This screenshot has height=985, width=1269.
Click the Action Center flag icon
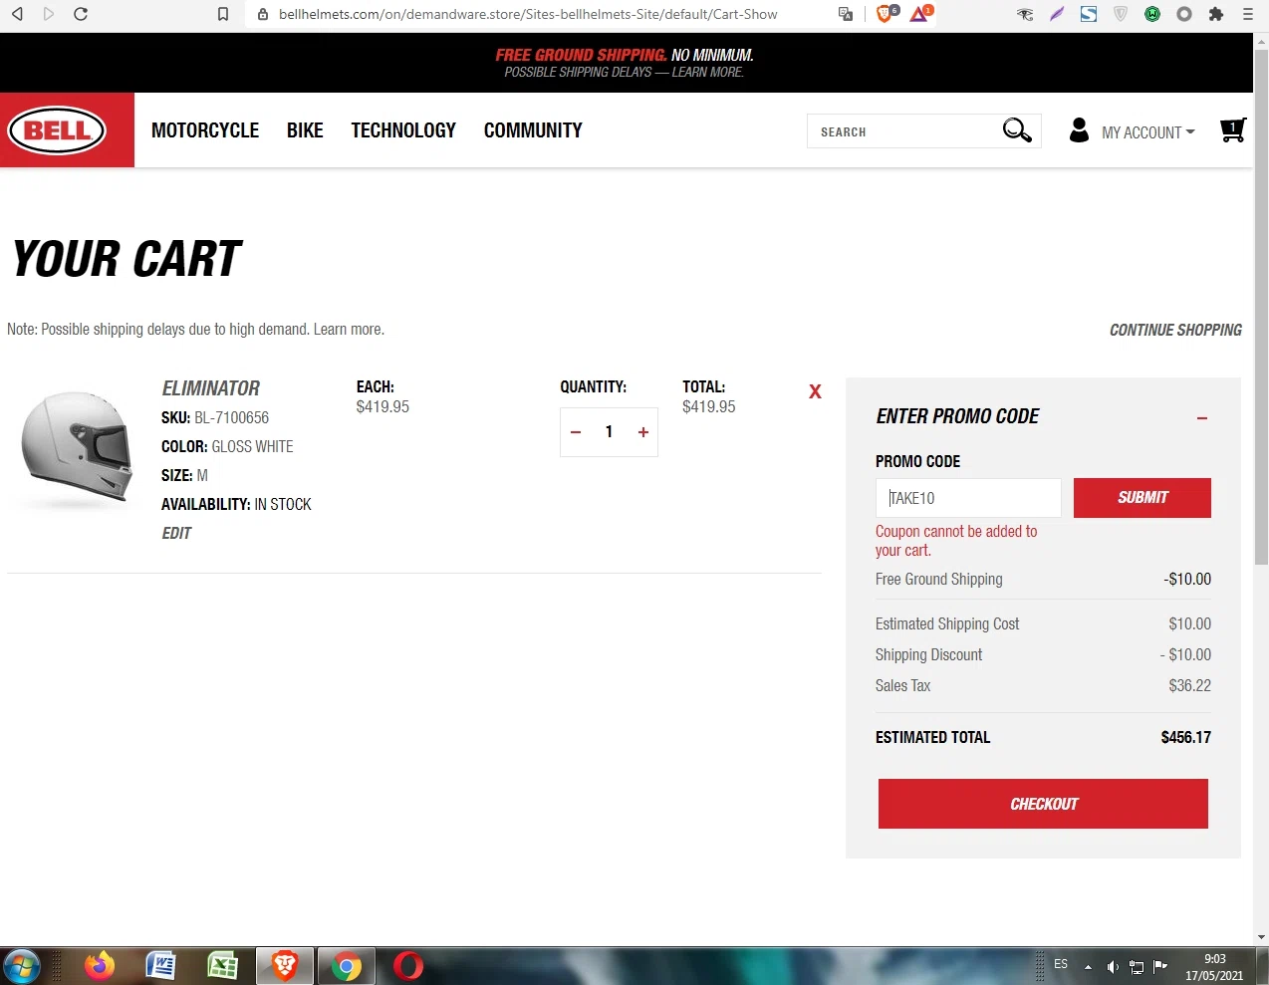tap(1160, 966)
